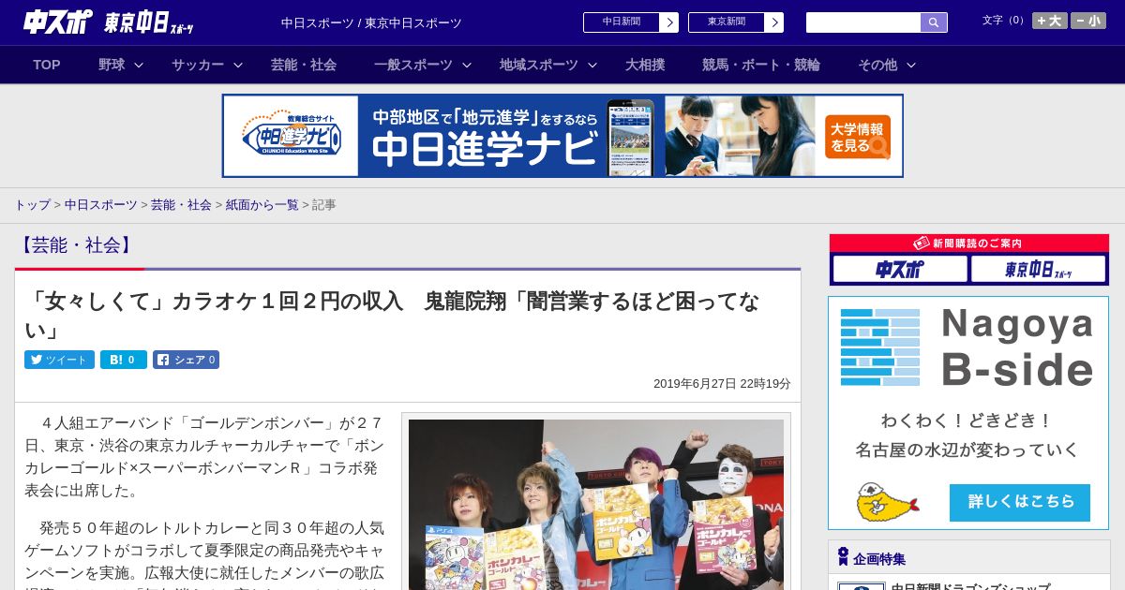Click the 企画特集 ribbon icon
Screen dimensions: 1125x590
click(x=843, y=557)
